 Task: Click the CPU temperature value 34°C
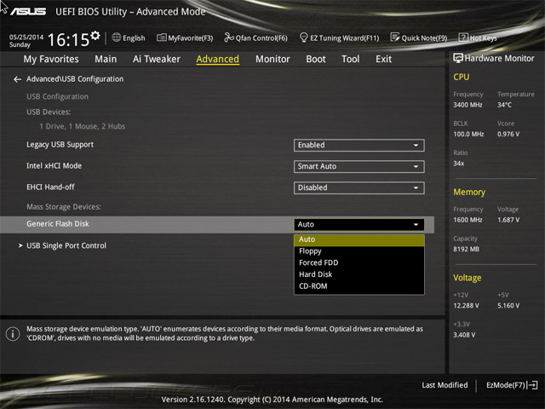pyautogui.click(x=504, y=105)
